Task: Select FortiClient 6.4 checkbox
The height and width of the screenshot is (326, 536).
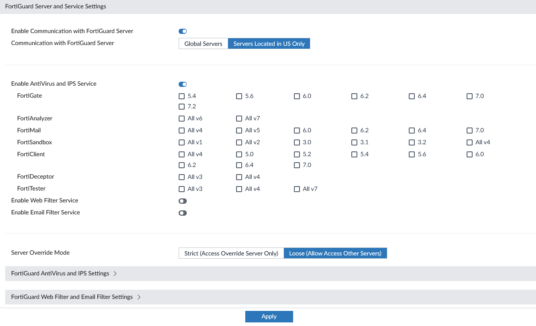Action: pos(239,165)
